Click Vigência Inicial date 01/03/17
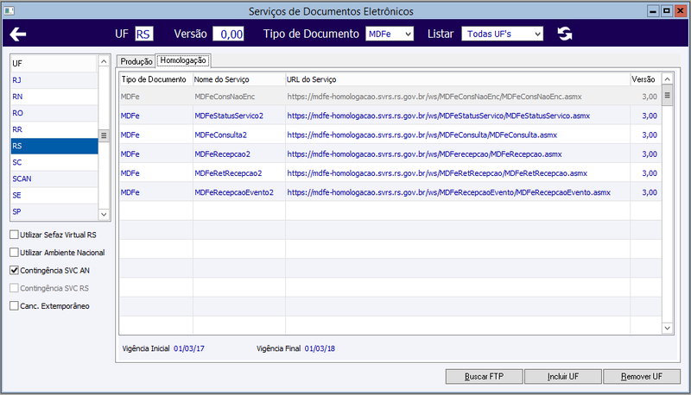The image size is (691, 395). click(189, 348)
